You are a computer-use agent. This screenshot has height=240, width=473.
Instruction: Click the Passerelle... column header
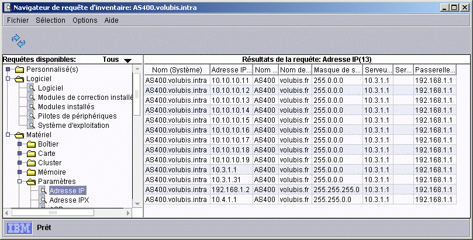[434, 70]
